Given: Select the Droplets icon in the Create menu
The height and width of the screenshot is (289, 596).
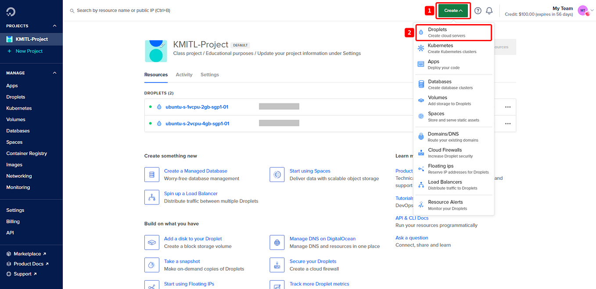Looking at the screenshot, I should (420, 32).
